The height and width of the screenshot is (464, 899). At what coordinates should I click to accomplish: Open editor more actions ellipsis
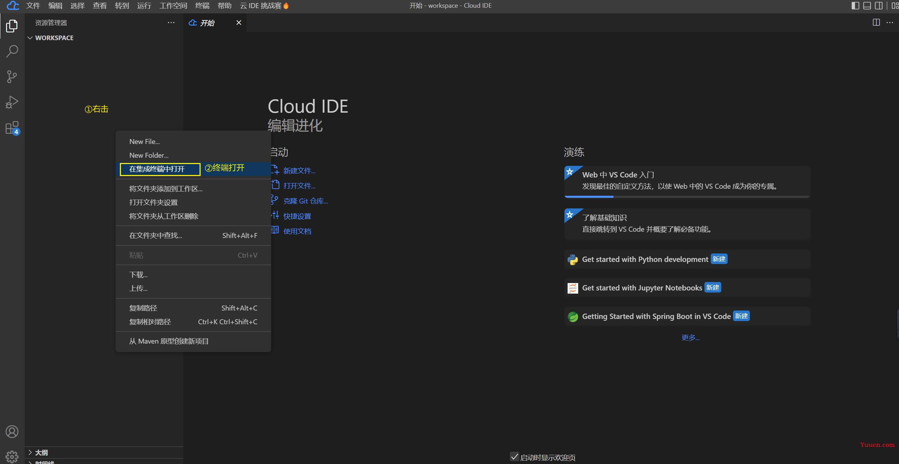click(890, 23)
